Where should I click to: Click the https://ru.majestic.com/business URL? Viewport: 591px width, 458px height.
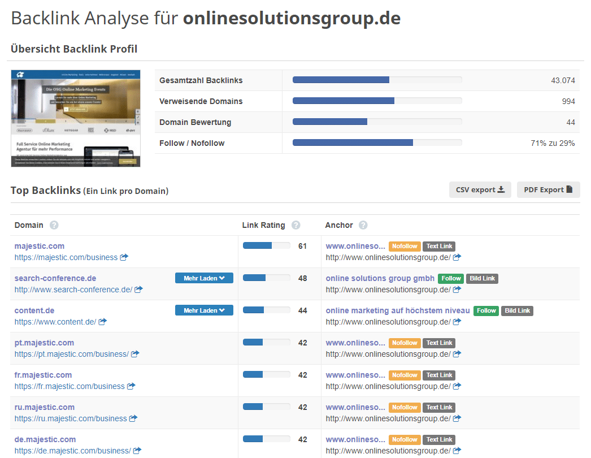[71, 418]
